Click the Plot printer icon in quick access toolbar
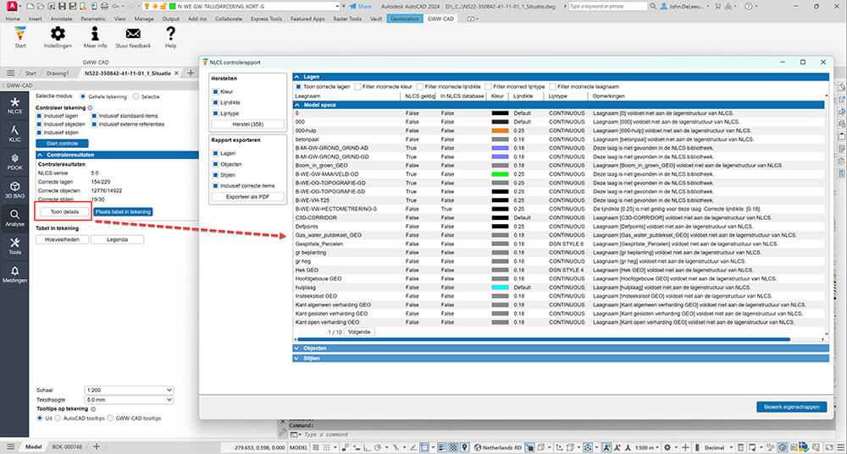 [104, 6]
